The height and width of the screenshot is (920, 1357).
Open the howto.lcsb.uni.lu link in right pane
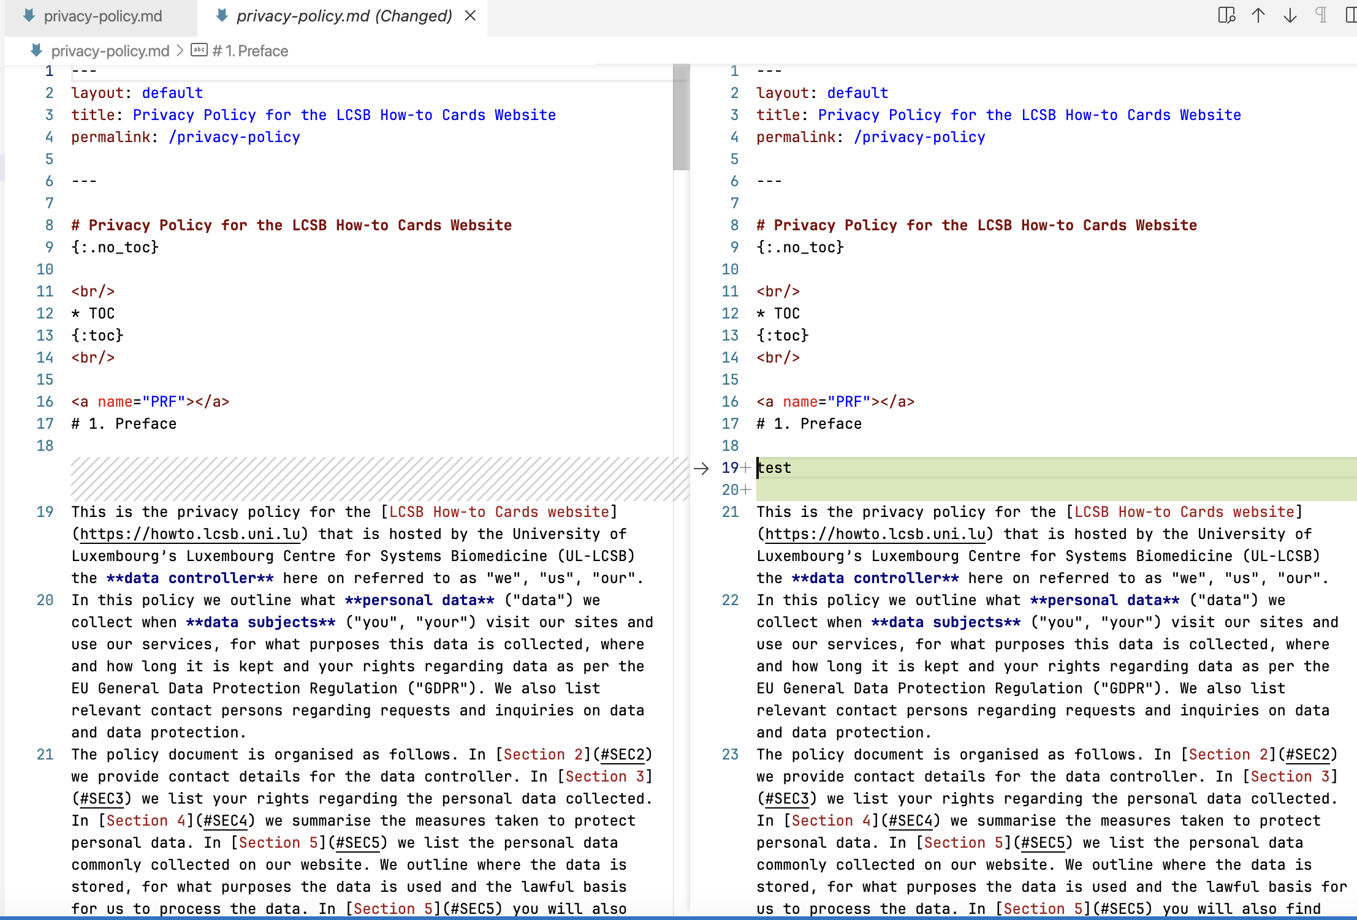pos(875,535)
